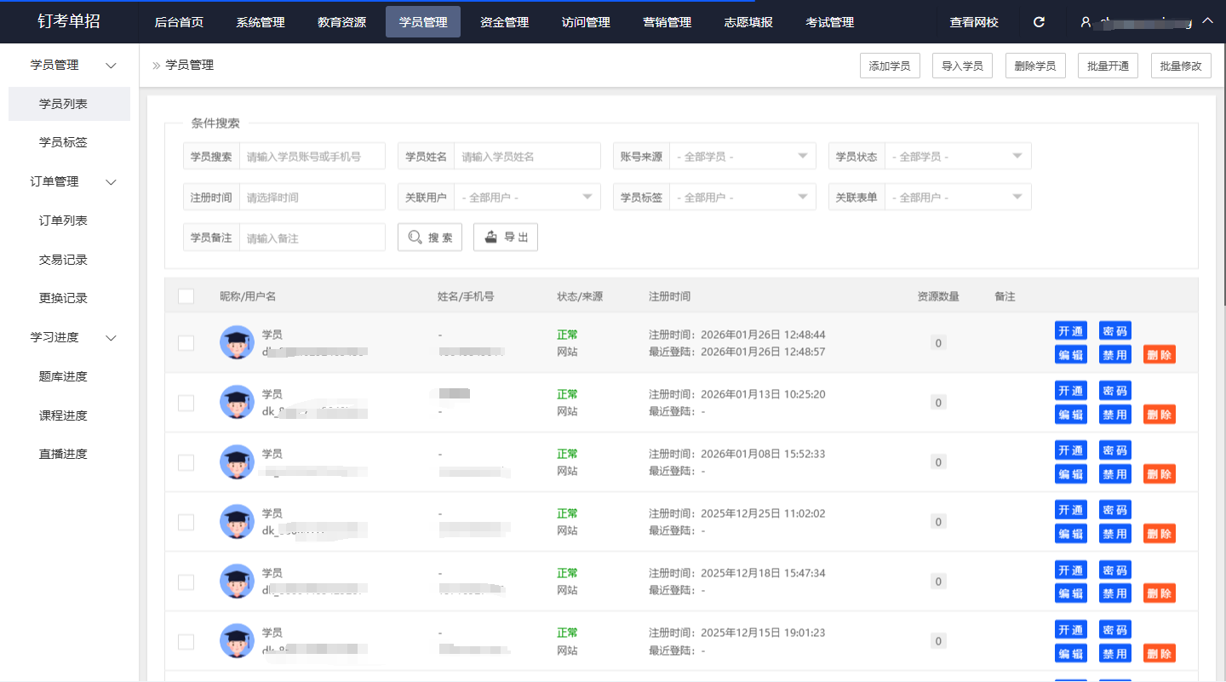The width and height of the screenshot is (1226, 682).
Task: Check the first student row checkbox
Action: (x=186, y=343)
